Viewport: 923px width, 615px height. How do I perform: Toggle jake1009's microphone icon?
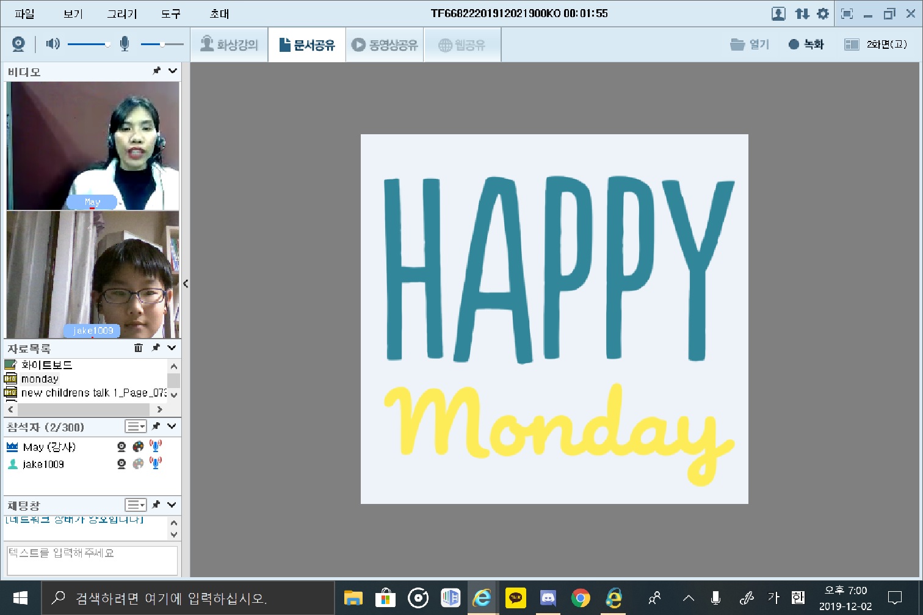pyautogui.click(x=156, y=464)
